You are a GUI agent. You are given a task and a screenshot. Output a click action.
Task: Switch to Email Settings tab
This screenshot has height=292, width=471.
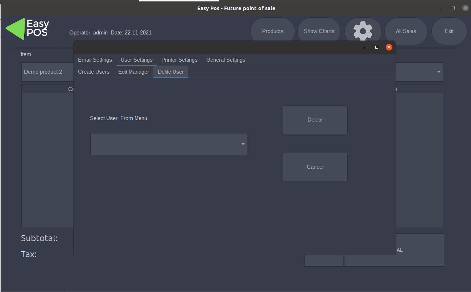[x=95, y=60]
